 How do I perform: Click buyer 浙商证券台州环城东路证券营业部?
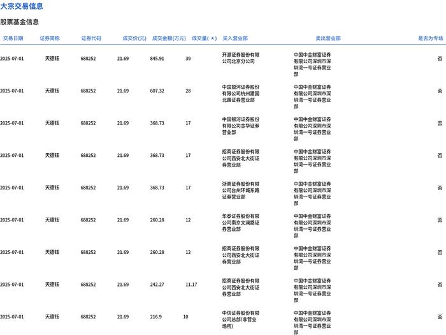tap(241, 190)
